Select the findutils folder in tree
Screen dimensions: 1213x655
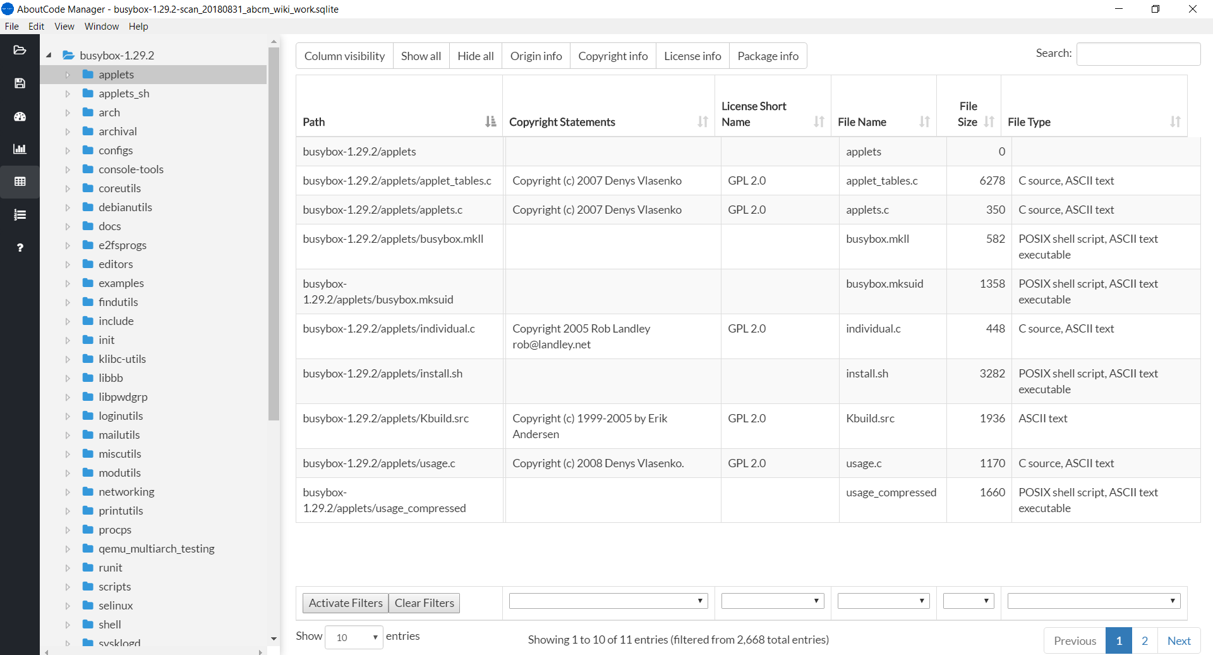pos(118,302)
